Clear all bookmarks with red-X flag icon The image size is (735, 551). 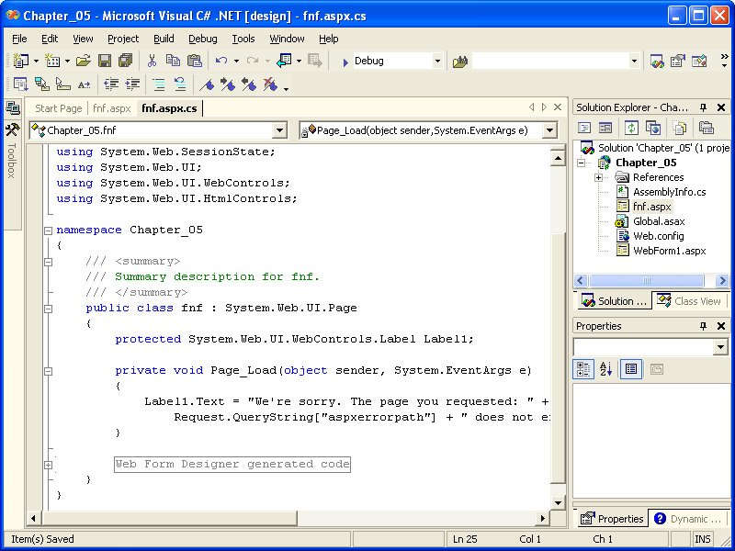click(x=269, y=84)
